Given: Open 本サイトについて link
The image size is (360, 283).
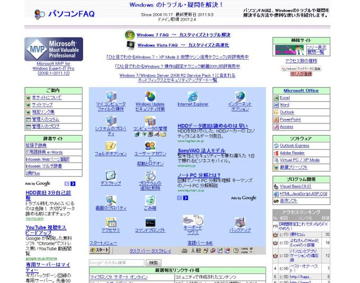Looking at the screenshot, I should point(47,98).
